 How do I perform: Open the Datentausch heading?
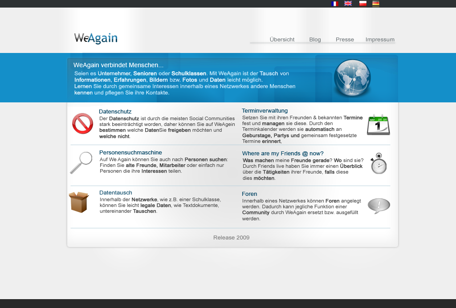pos(116,193)
